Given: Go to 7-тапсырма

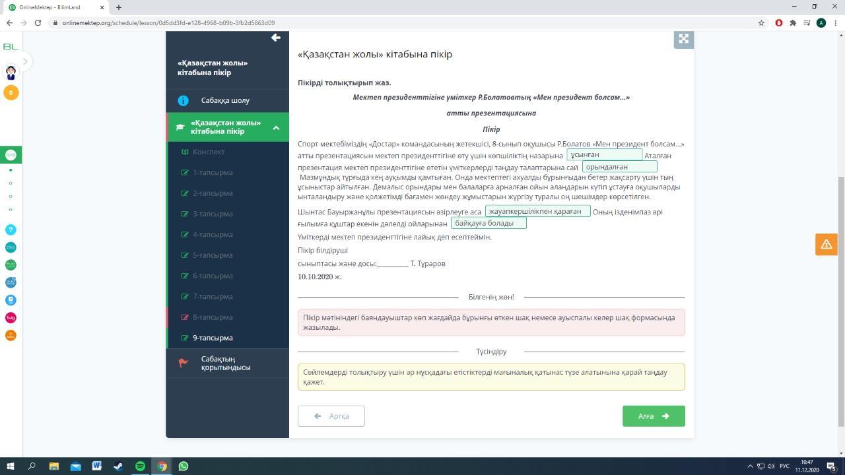Looking at the screenshot, I should coord(228,297).
